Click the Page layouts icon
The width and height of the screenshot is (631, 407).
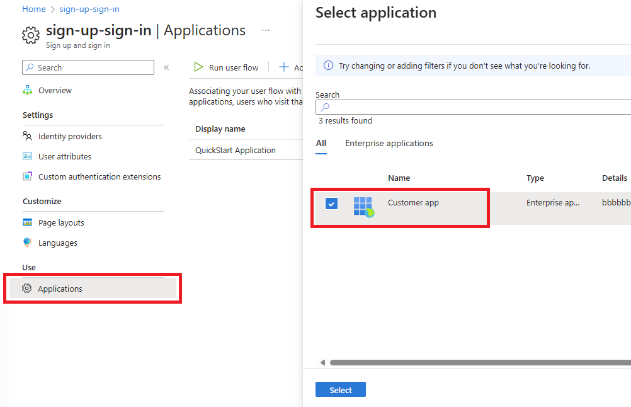coord(28,222)
